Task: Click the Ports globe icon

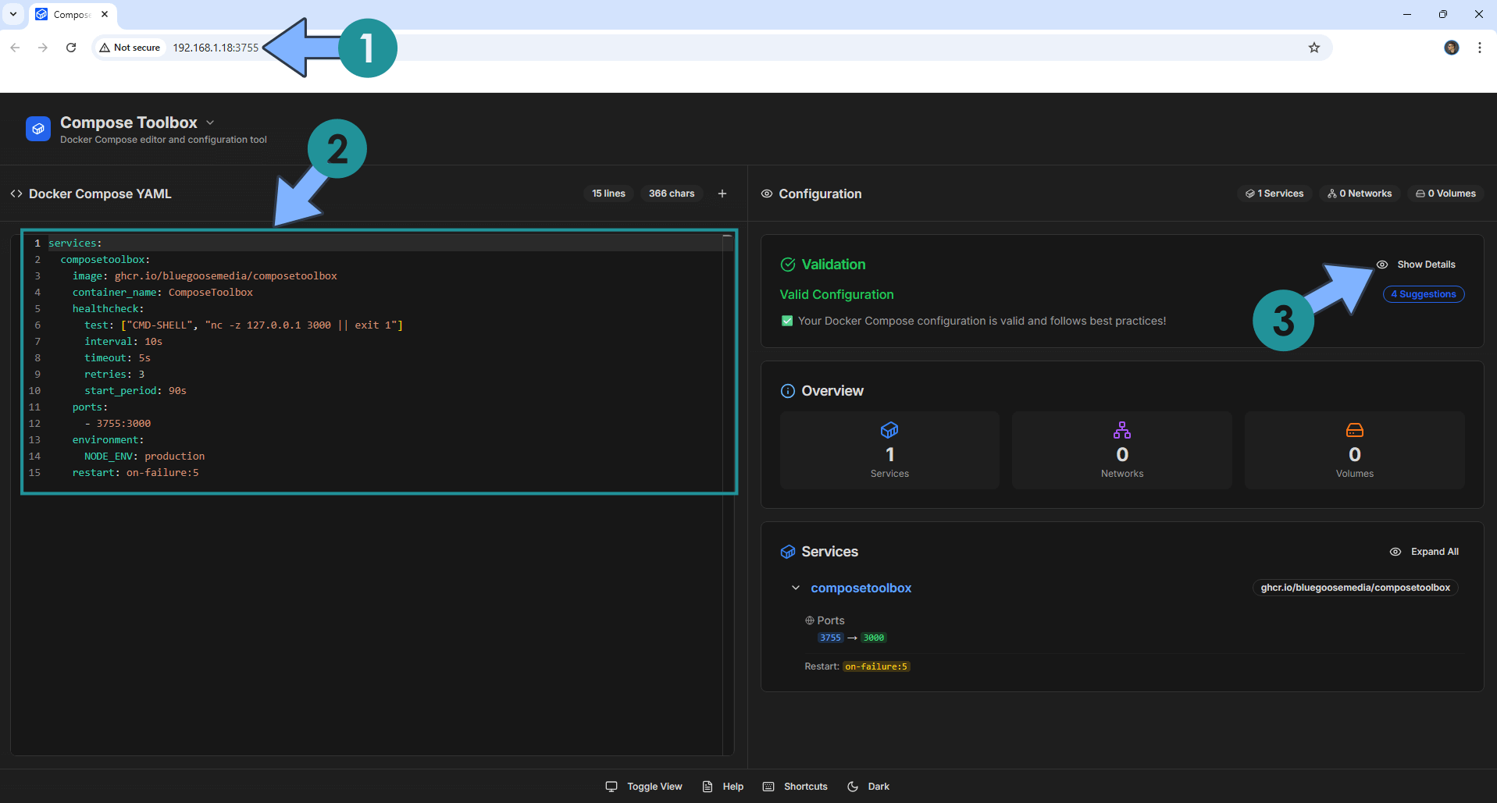Action: [x=810, y=620]
